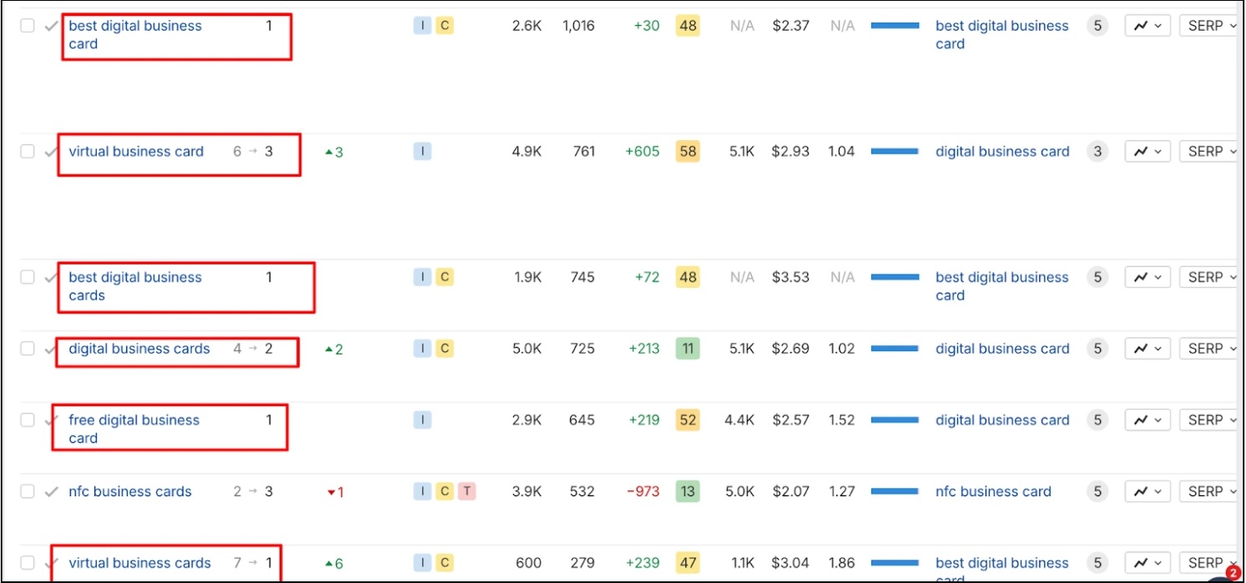Viewport: 1246px width, 583px height.
Task: Open the trend chart dropdown for digital business cards
Action: [1147, 348]
